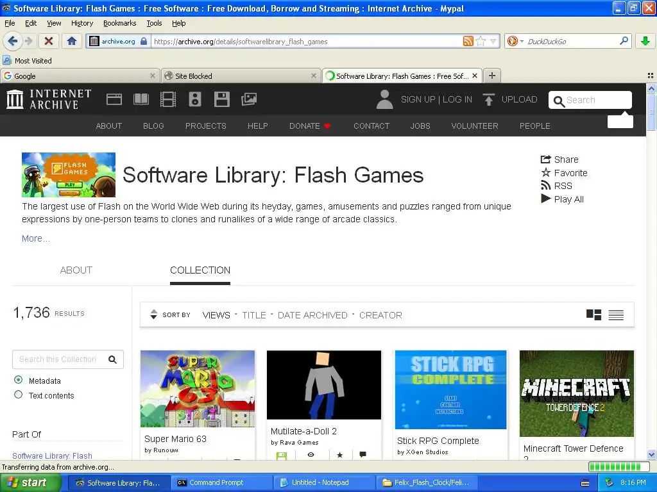This screenshot has height=492, width=657.
Task: Click the browser forward arrow
Action: coord(28,41)
